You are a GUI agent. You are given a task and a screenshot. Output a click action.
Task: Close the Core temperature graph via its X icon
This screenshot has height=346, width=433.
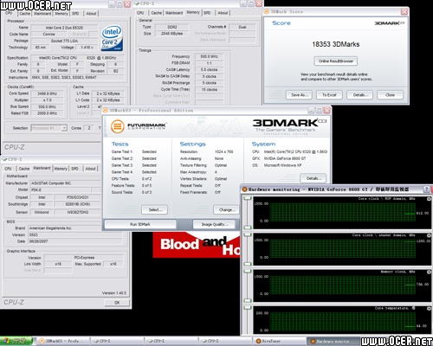(429, 308)
